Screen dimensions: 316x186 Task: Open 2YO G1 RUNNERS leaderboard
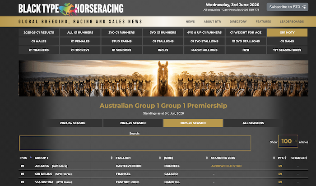coord(121,33)
